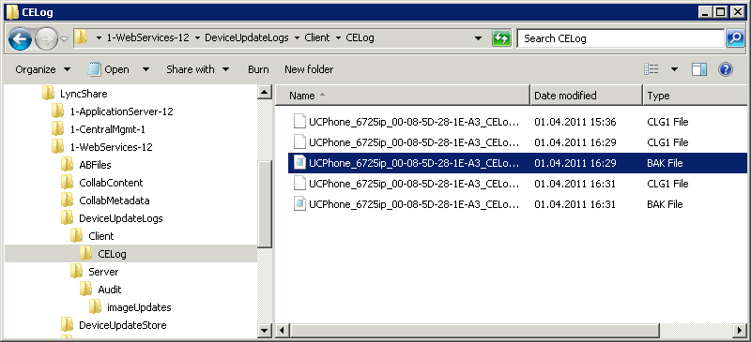The image size is (751, 342).
Task: Expand dropdown arrow before Client breadcrumb
Action: 297,38
